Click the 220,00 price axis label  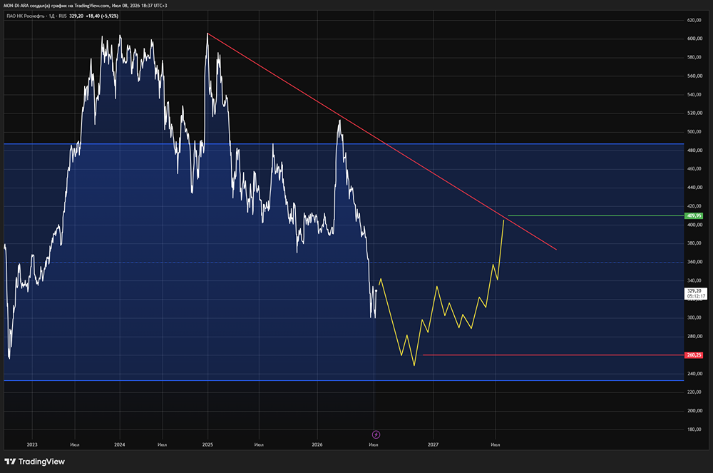[694, 392]
